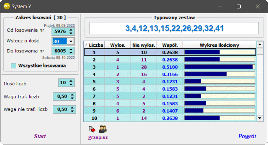Click the Przepisz export icon with red arrow
Viewport: 268px width, 145px height.
click(x=92, y=129)
